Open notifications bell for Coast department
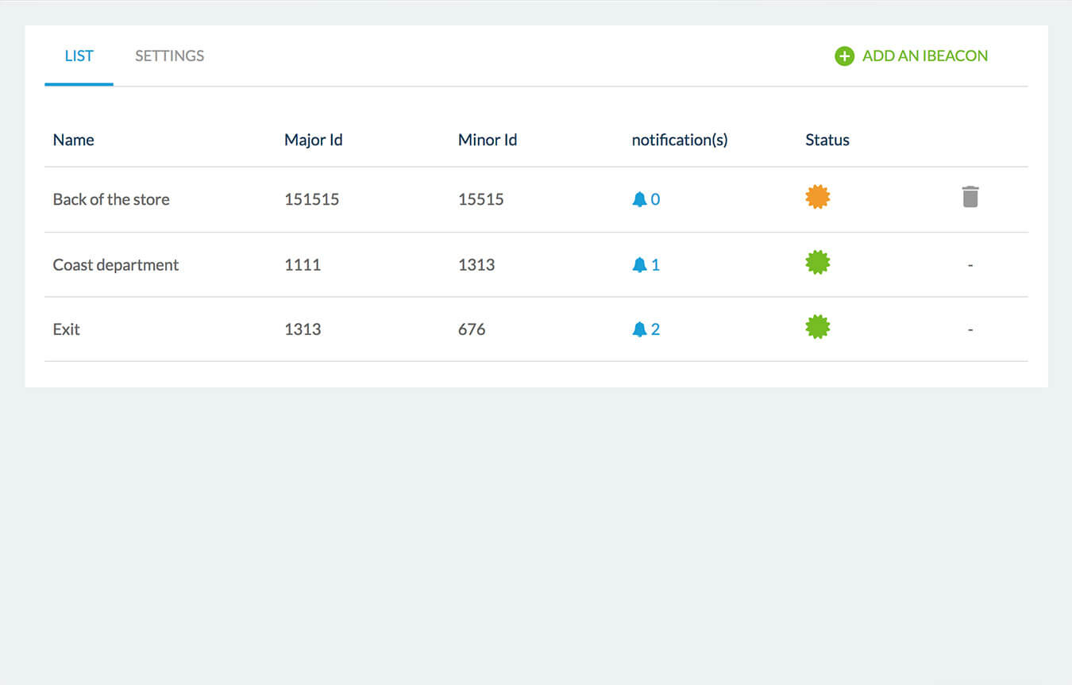 point(639,265)
